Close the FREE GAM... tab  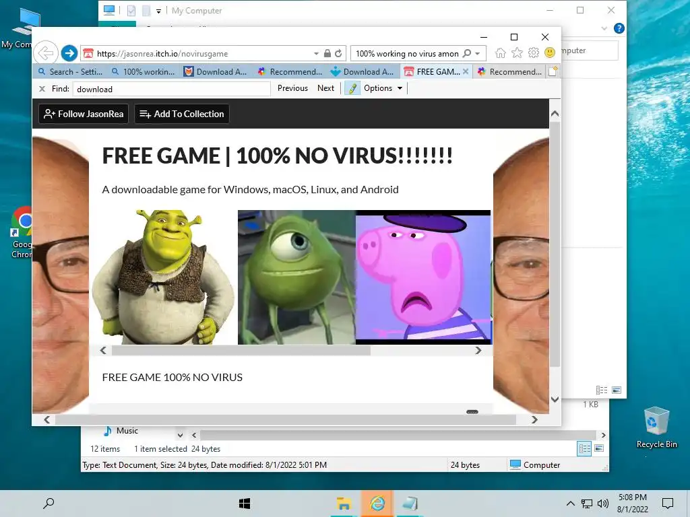coord(466,71)
